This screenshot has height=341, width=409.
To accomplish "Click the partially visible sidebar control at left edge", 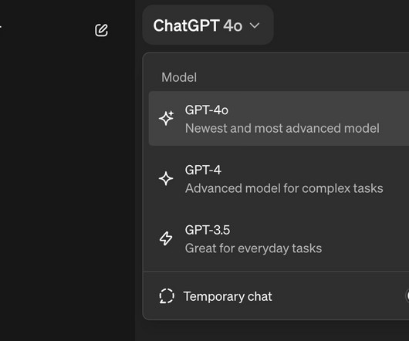I will [1, 26].
